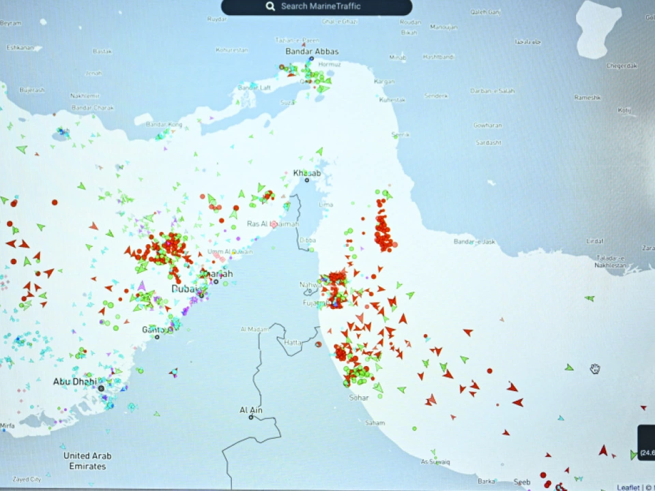The image size is (655, 491).
Task: Select the Gantoot port marker
Action: pyautogui.click(x=157, y=336)
